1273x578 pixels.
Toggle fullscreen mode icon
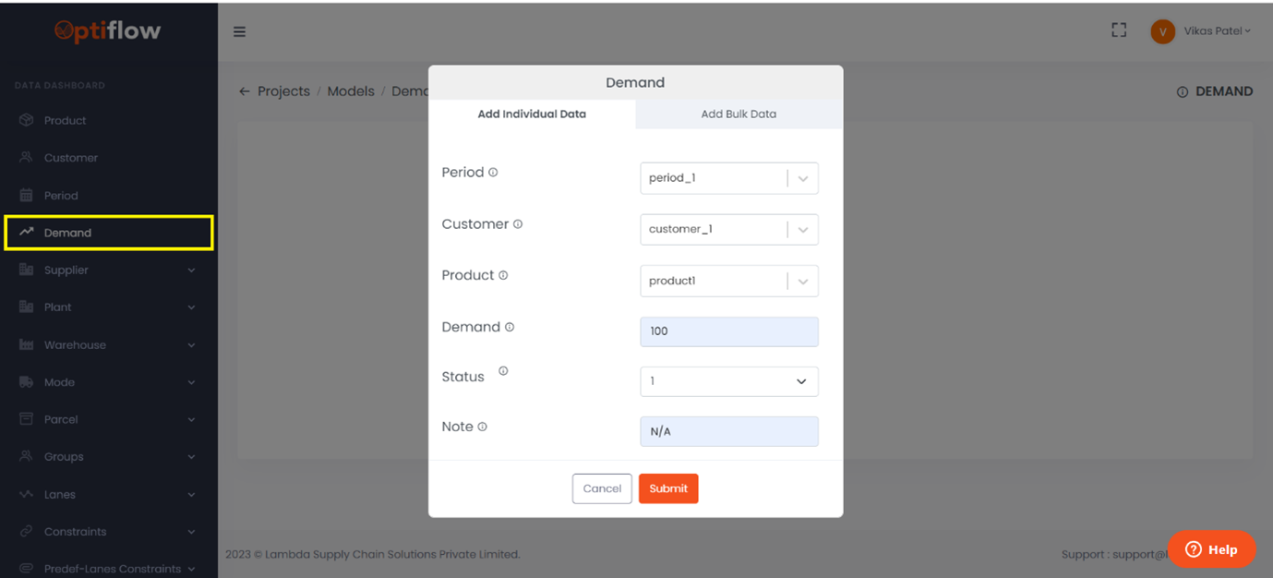pos(1119,30)
